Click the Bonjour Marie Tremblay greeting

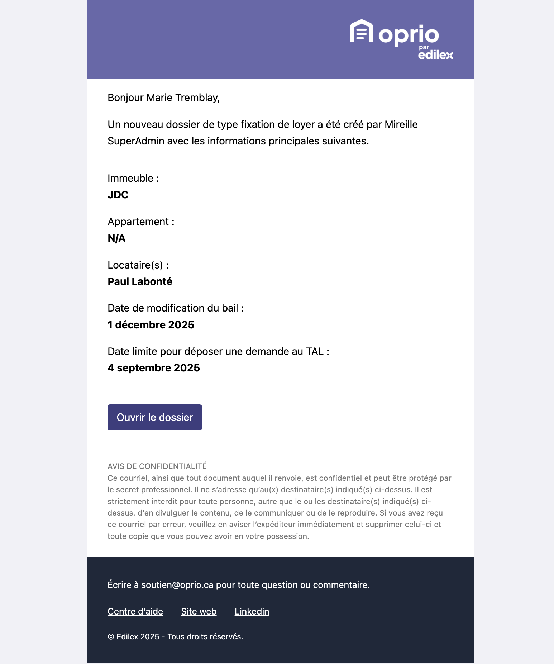[163, 98]
